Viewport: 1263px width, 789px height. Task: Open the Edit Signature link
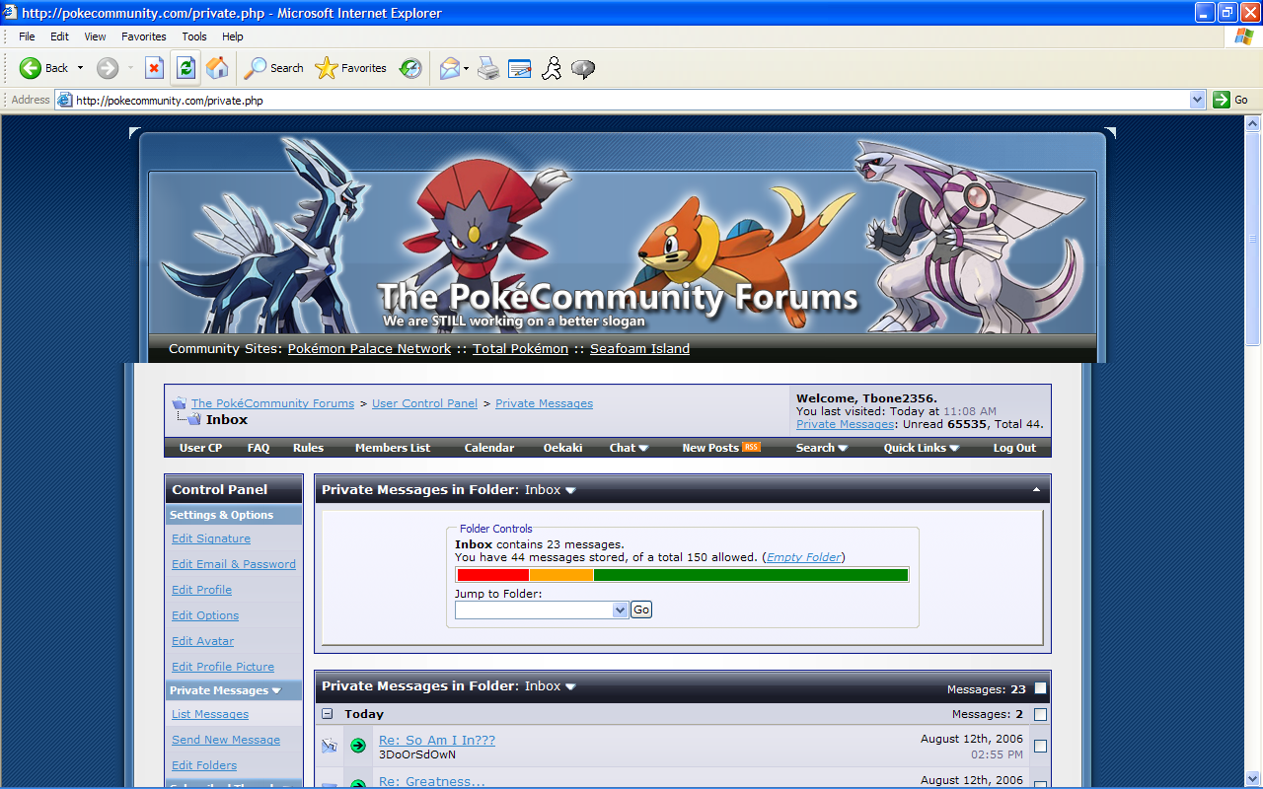point(211,538)
